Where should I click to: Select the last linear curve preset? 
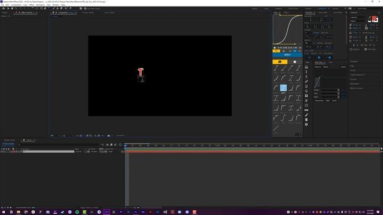[276, 128]
